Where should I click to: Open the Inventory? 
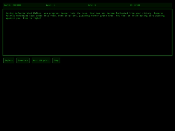click(x=23, y=60)
